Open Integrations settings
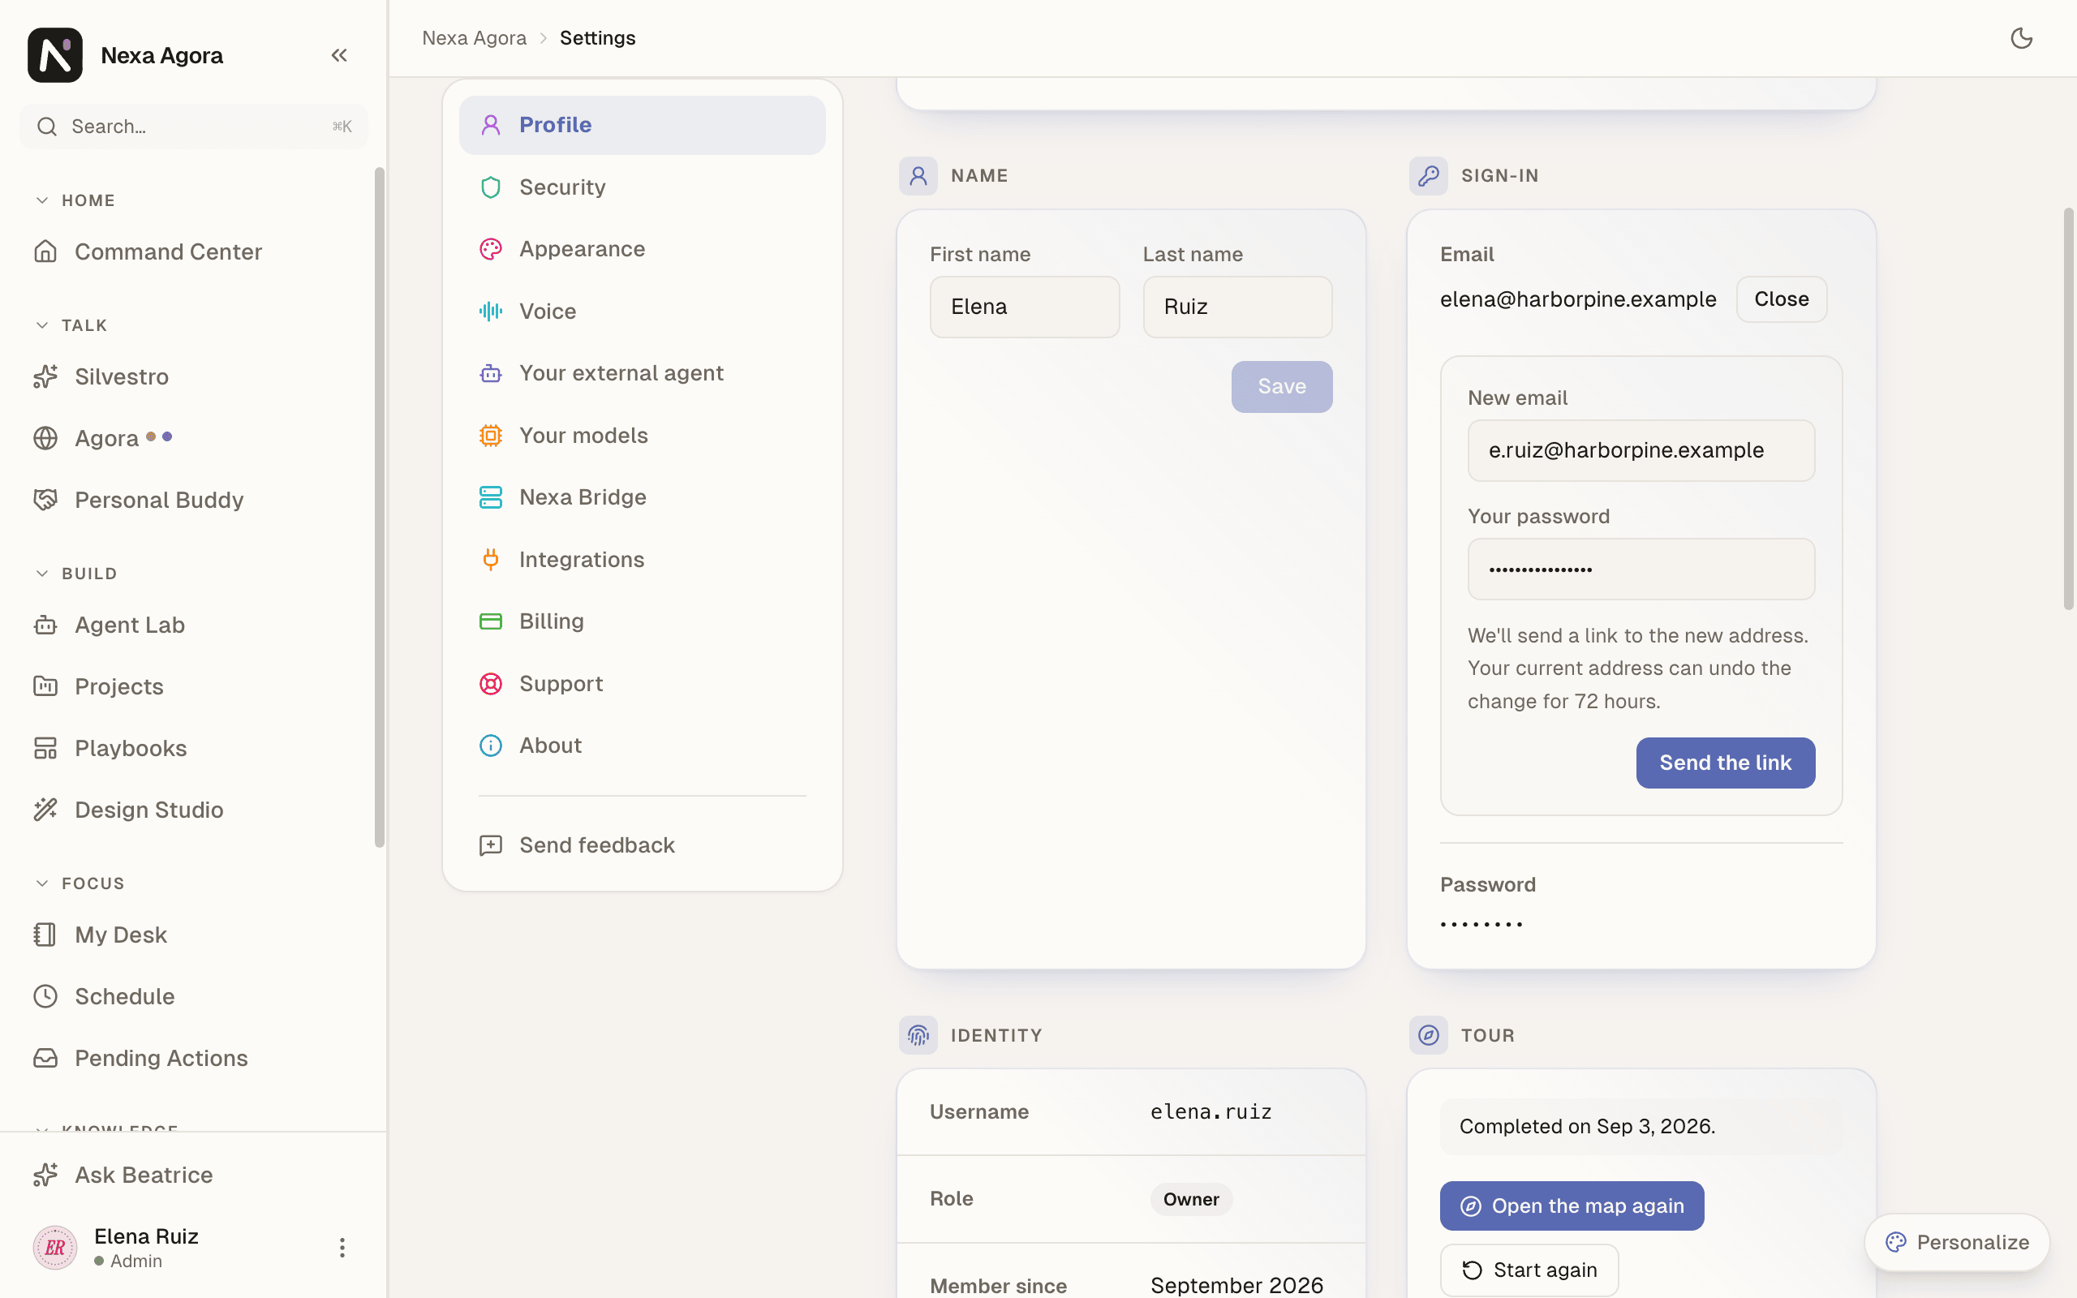2077x1298 pixels. pyautogui.click(x=642, y=560)
